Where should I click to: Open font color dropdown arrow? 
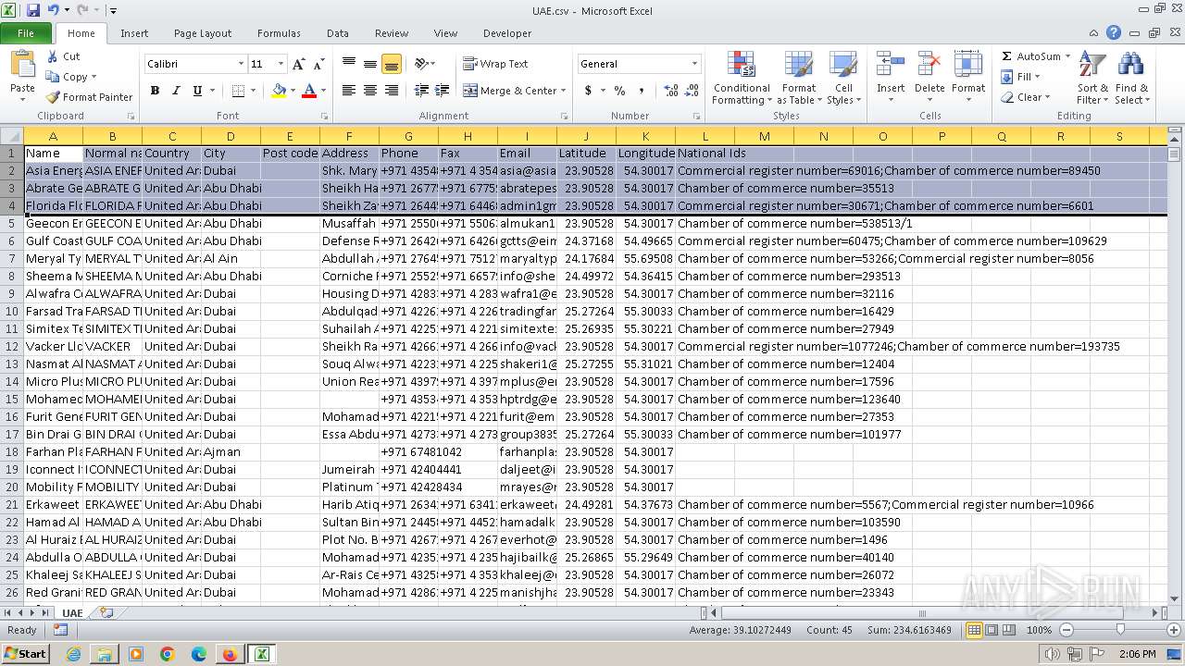point(322,91)
